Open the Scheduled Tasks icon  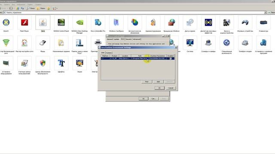[61, 43]
